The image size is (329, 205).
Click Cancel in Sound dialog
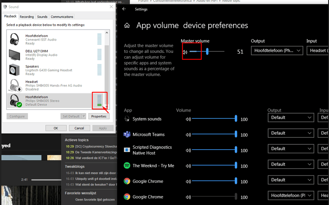[x=79, y=128]
